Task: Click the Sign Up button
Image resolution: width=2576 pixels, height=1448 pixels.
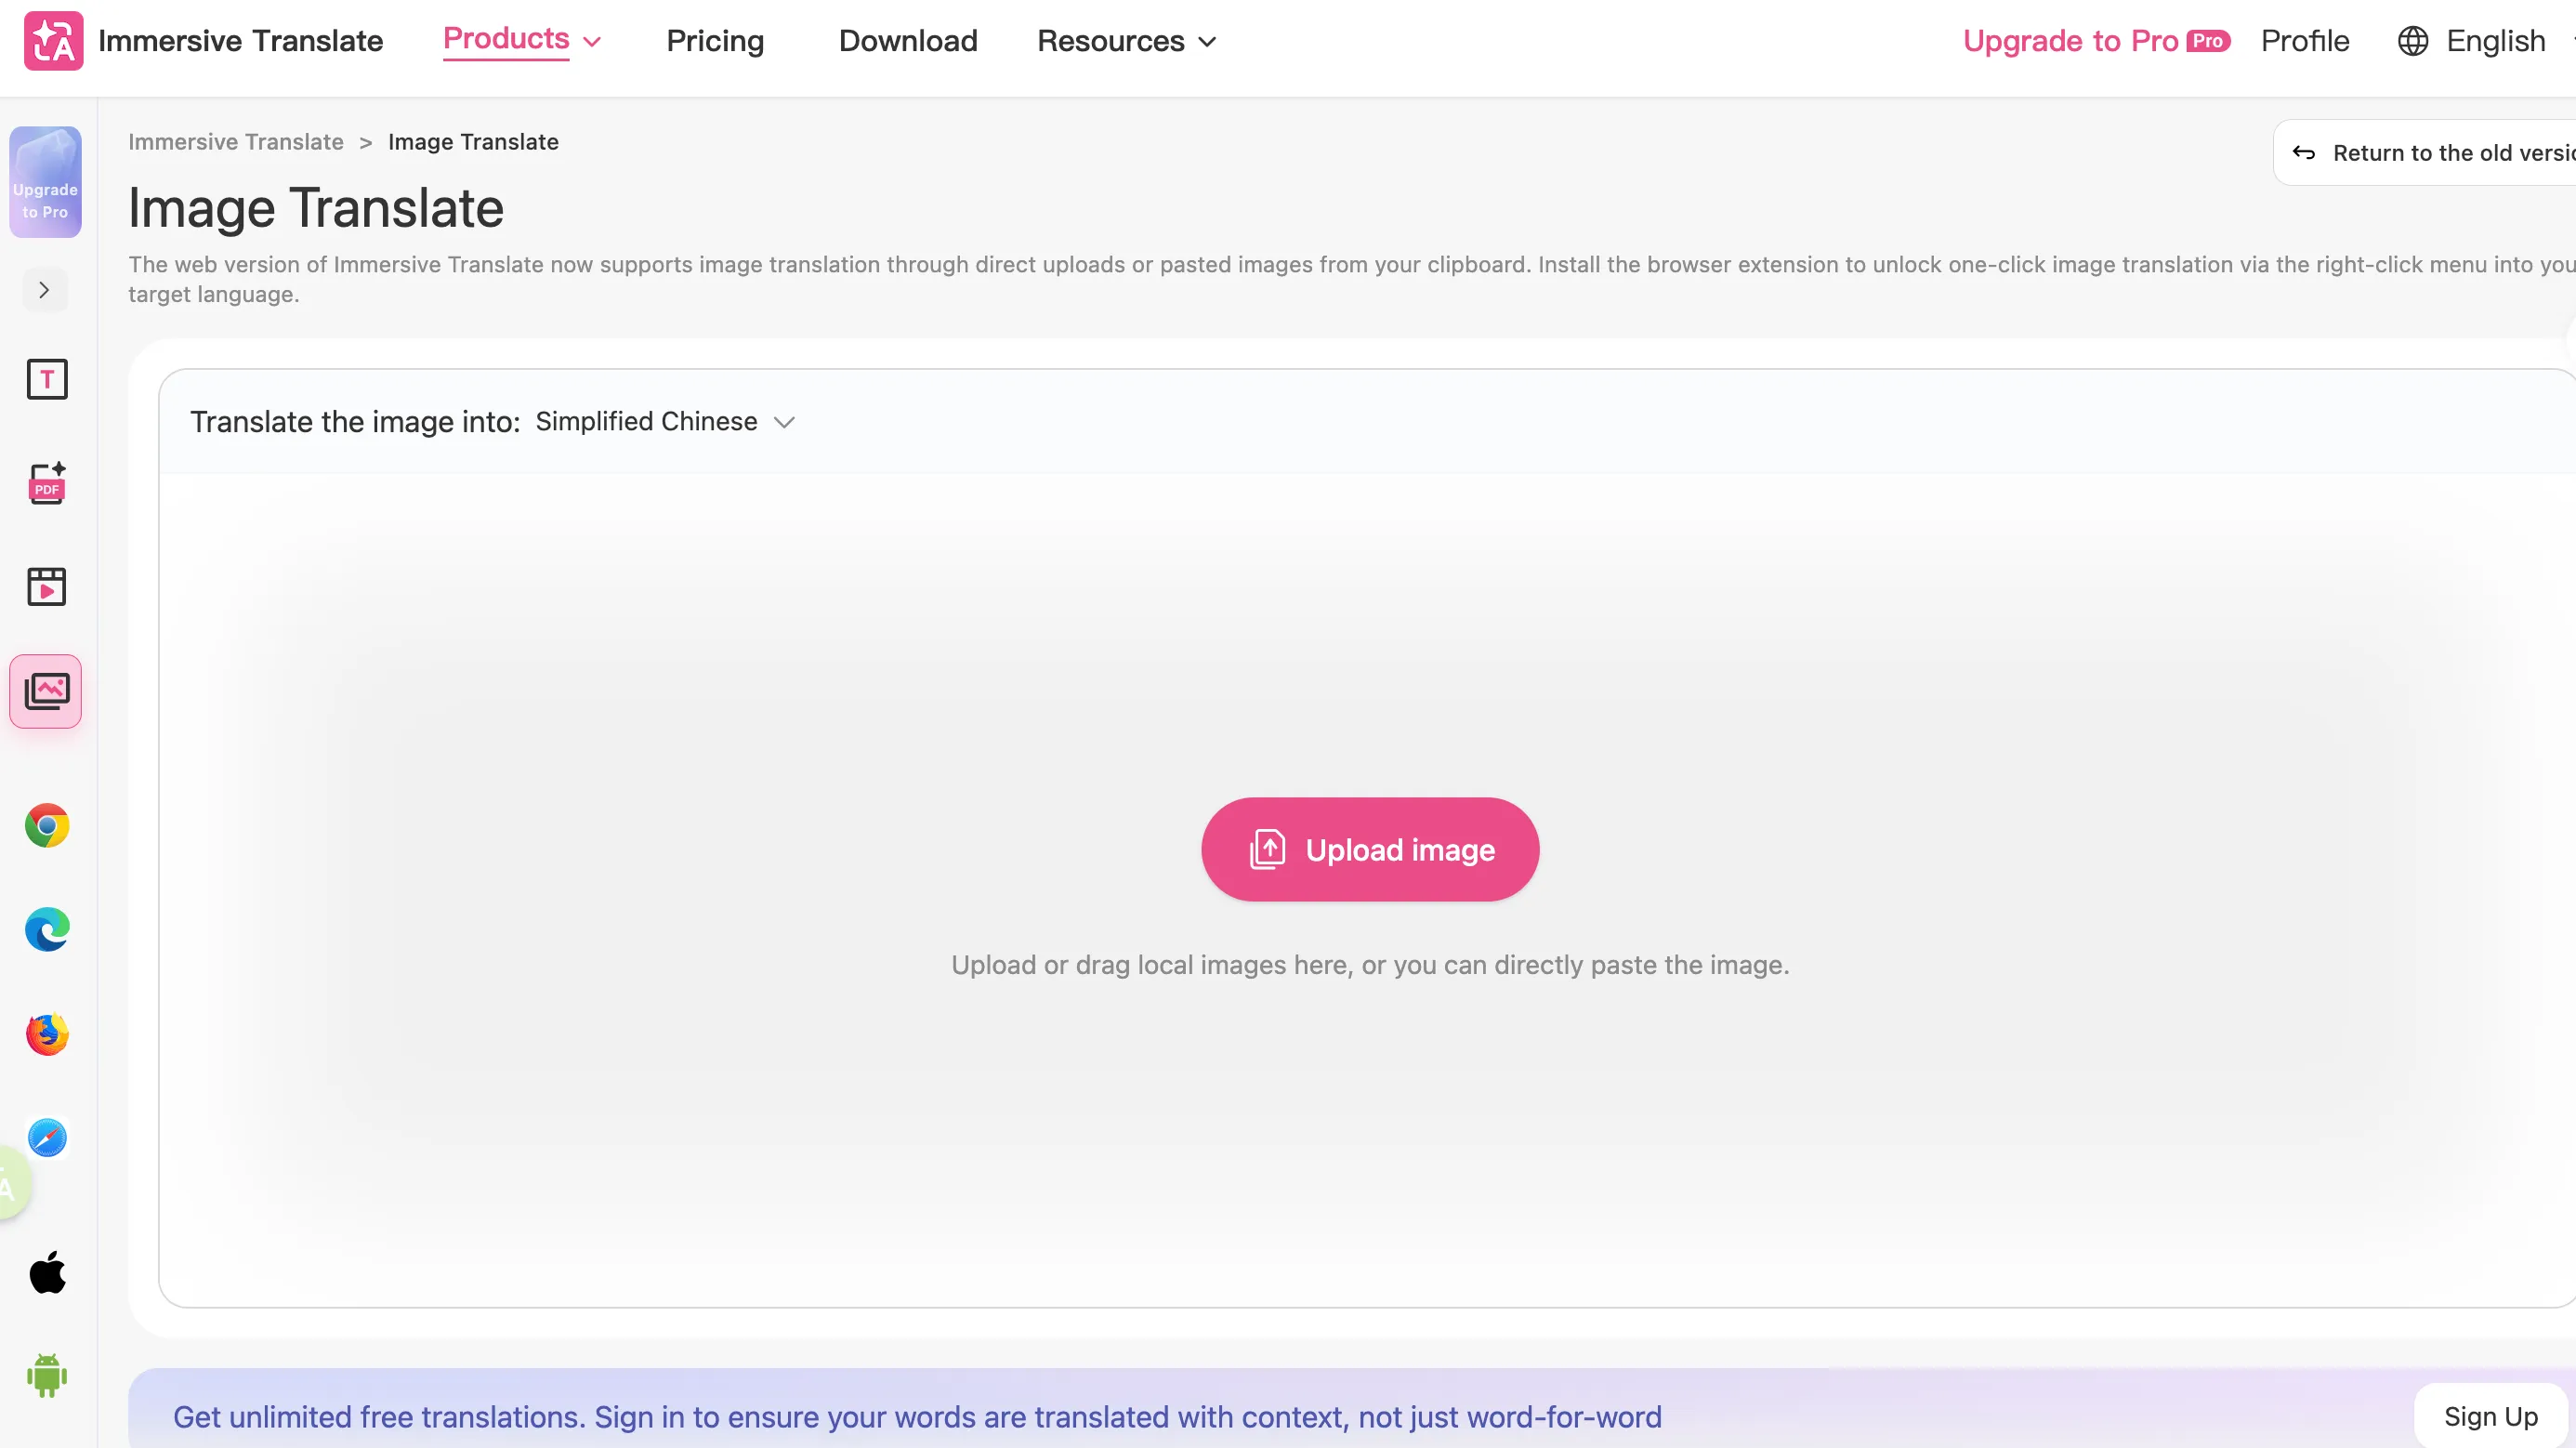Action: pyautogui.click(x=2491, y=1416)
